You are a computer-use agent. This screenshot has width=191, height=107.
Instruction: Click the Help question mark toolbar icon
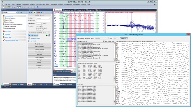[x=37, y=7]
